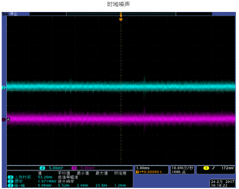
Task: Select the 1.00ms horizontal timebase readout
Action: [143, 168]
